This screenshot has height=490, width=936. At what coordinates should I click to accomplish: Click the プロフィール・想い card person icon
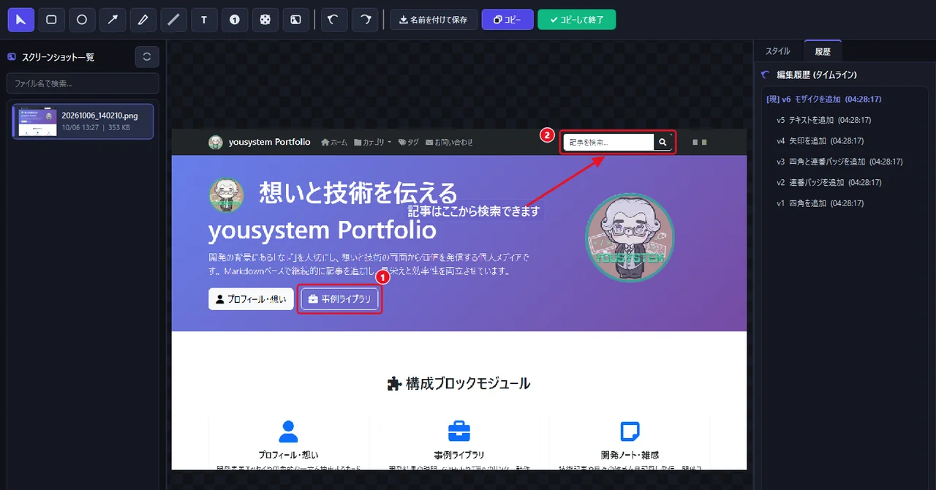288,431
